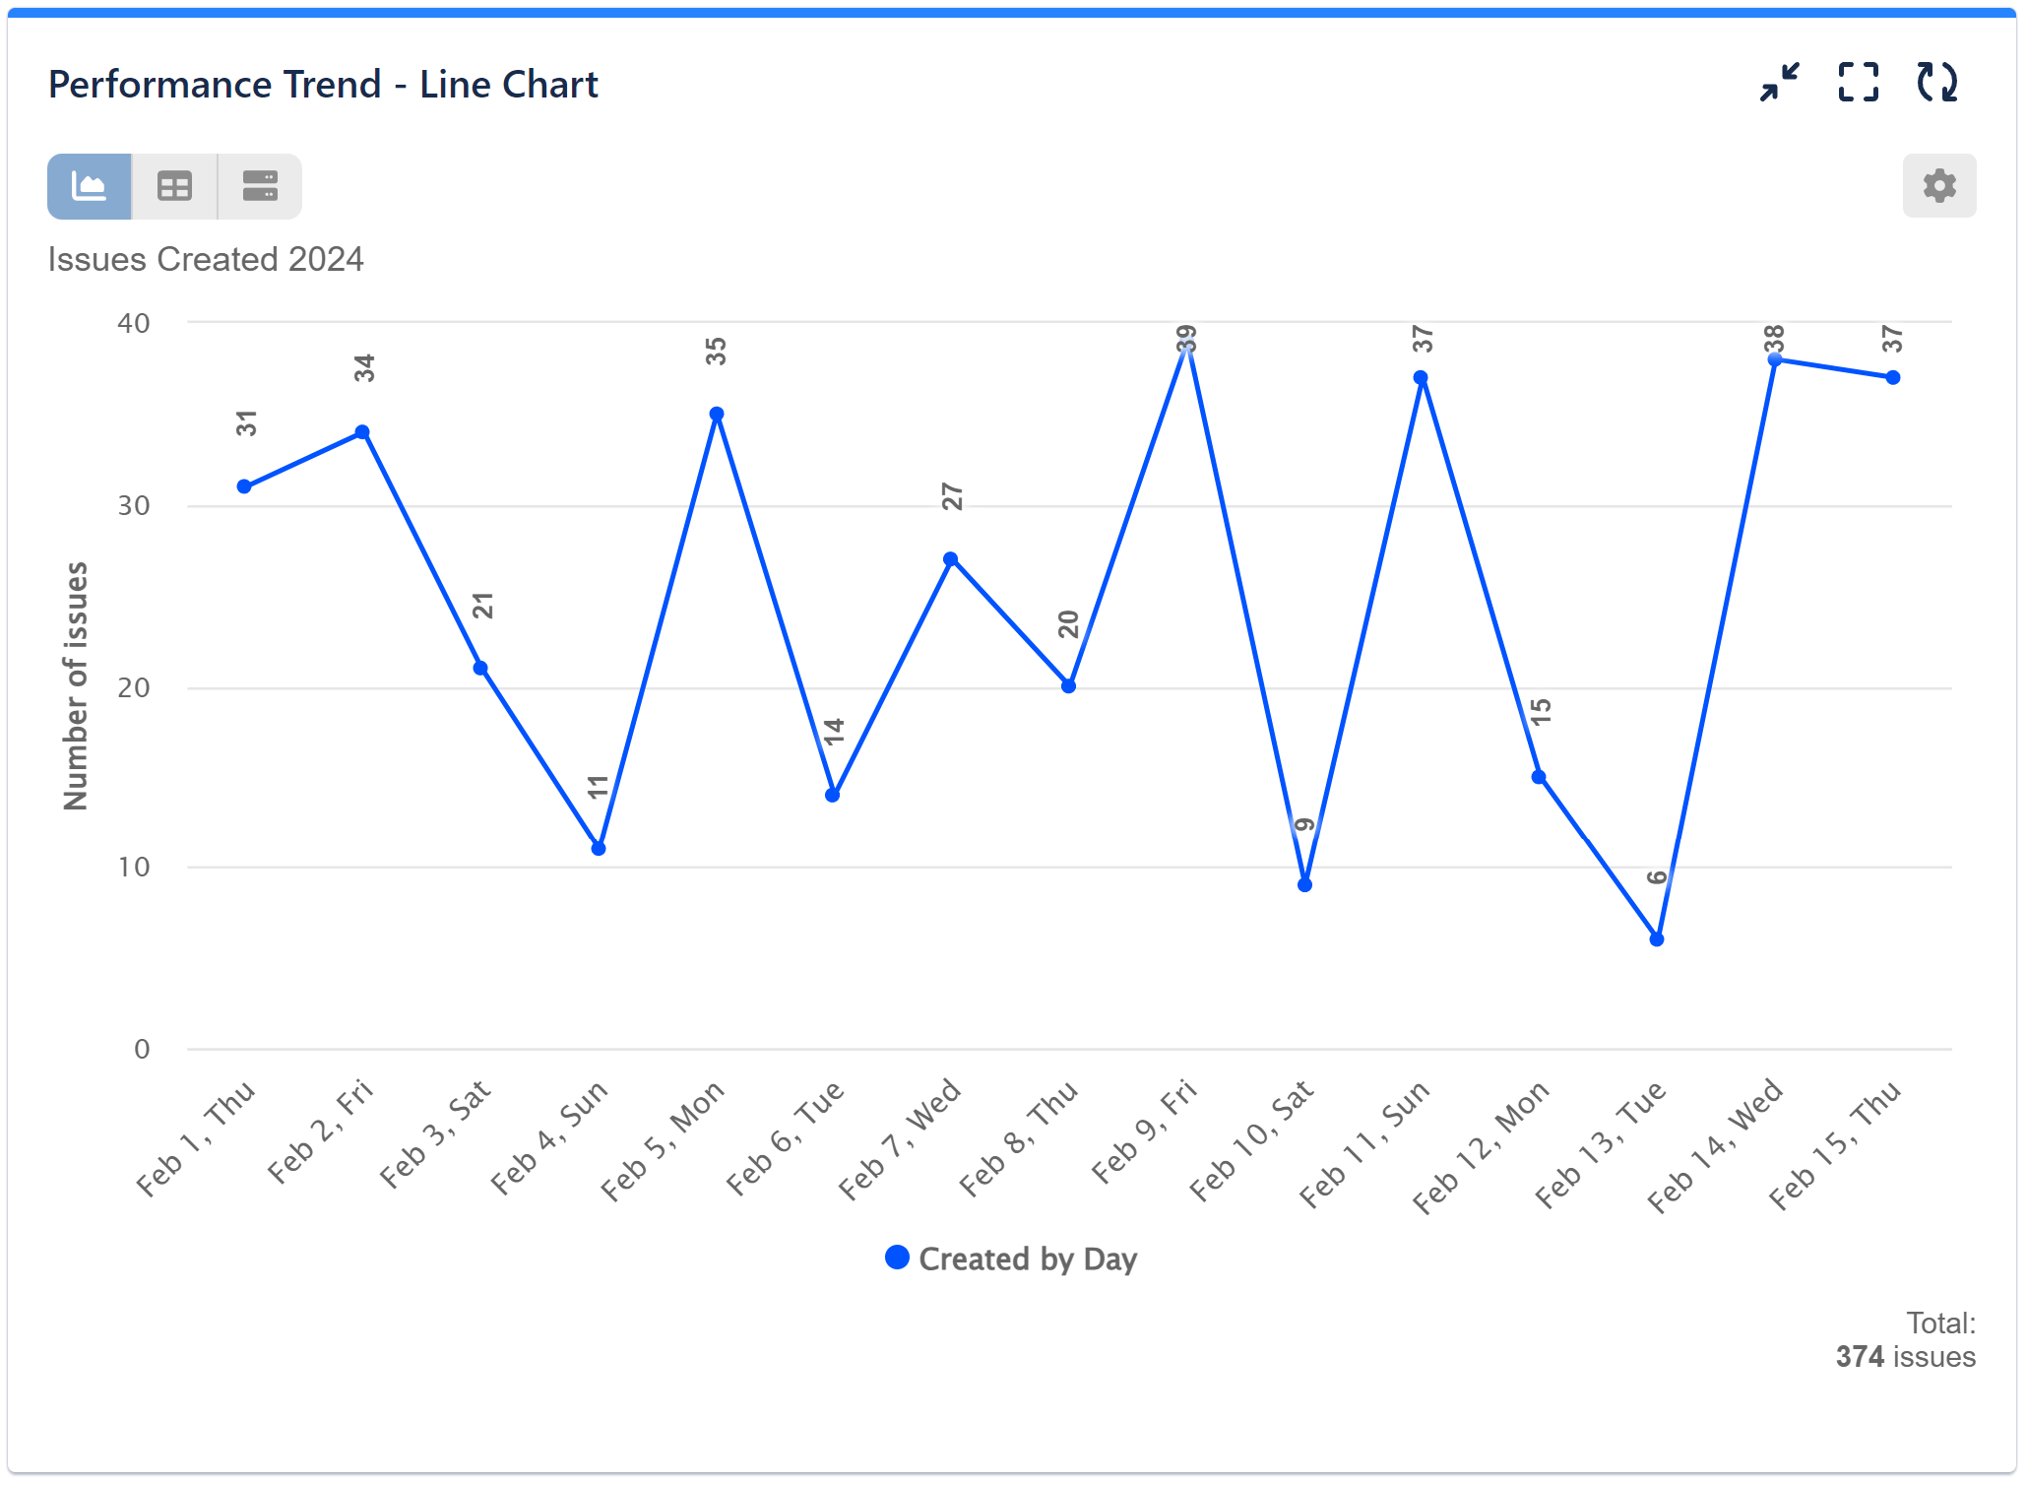Click the 374 issues total link

[x=1898, y=1356]
